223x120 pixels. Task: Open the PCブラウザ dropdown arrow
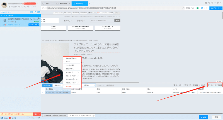[221, 8]
